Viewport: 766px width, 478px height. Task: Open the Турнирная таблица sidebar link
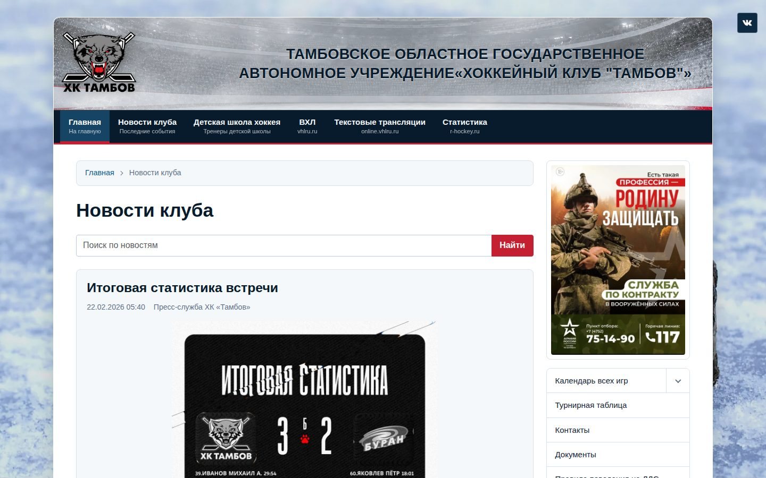pyautogui.click(x=618, y=405)
